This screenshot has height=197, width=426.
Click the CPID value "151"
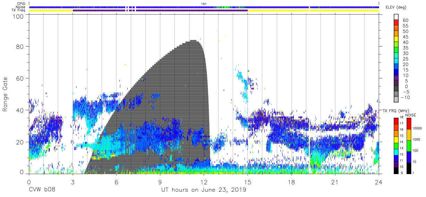point(204,3)
